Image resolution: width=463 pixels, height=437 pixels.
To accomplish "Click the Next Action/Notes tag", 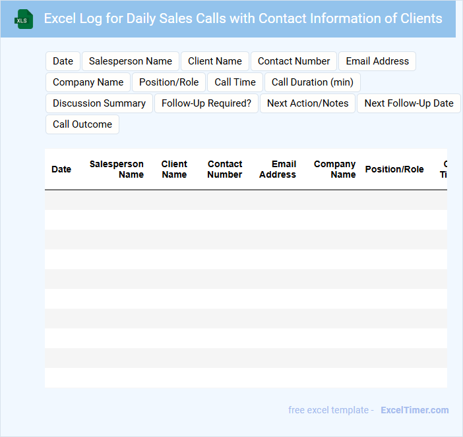I will point(307,103).
